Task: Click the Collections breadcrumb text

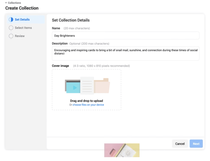Action: pos(14,3)
